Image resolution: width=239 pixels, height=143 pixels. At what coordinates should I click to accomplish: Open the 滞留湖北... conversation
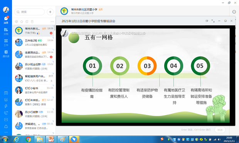(x=34, y=126)
